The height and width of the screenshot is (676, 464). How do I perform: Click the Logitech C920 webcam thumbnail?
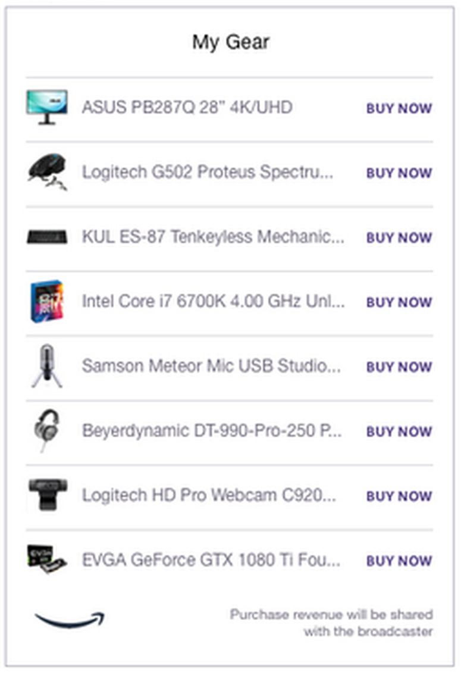(x=48, y=495)
